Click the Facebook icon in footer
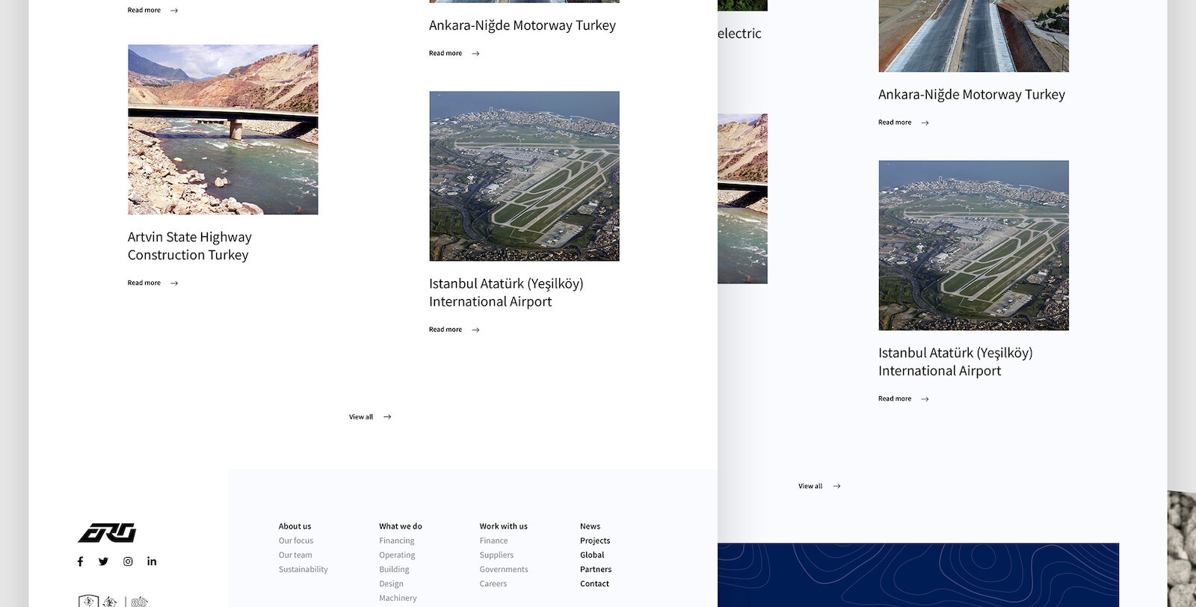 80,561
